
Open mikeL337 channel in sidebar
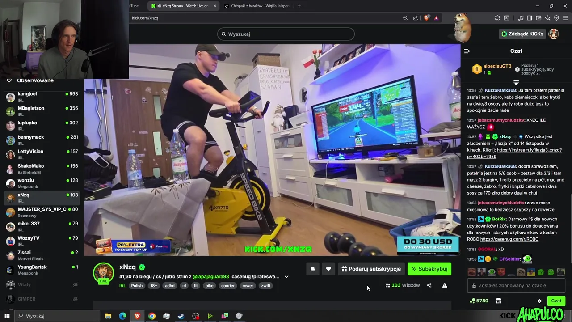coord(42,226)
